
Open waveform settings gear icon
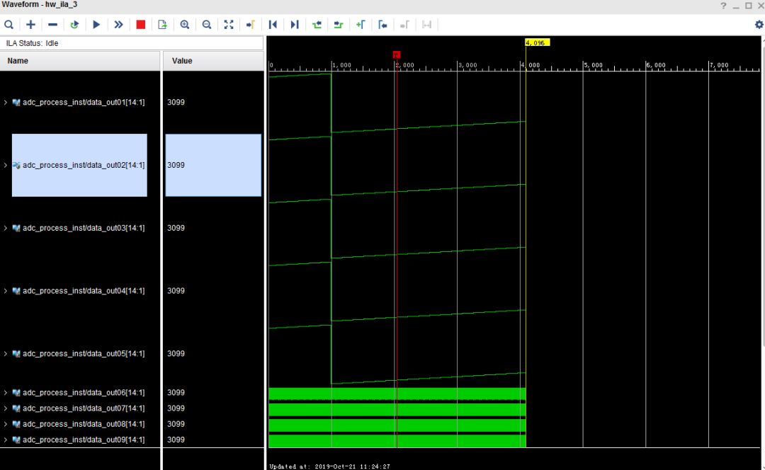pyautogui.click(x=759, y=24)
